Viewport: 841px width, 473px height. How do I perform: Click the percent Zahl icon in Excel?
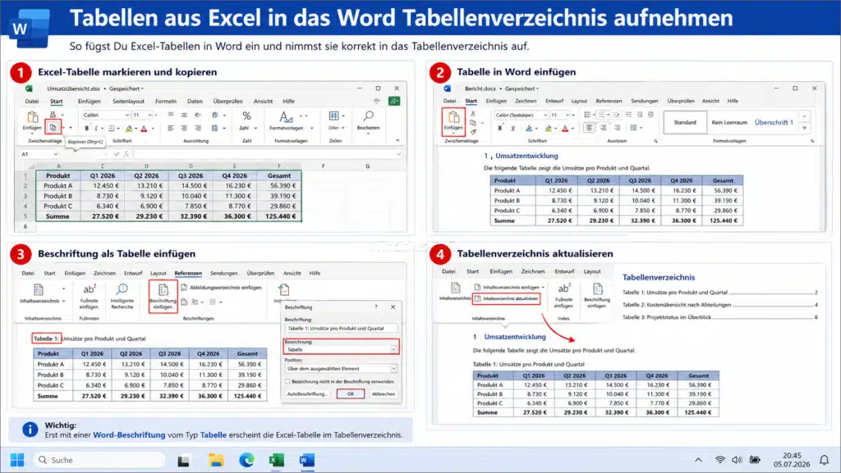(246, 116)
